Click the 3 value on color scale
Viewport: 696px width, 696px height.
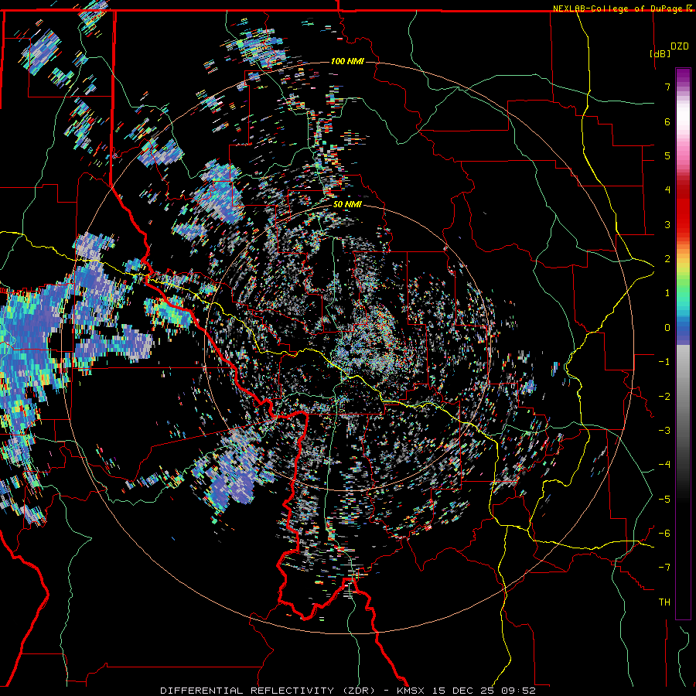click(667, 224)
